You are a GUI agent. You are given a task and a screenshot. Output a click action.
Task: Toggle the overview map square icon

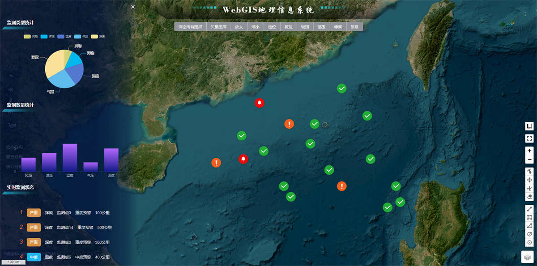tap(529, 126)
